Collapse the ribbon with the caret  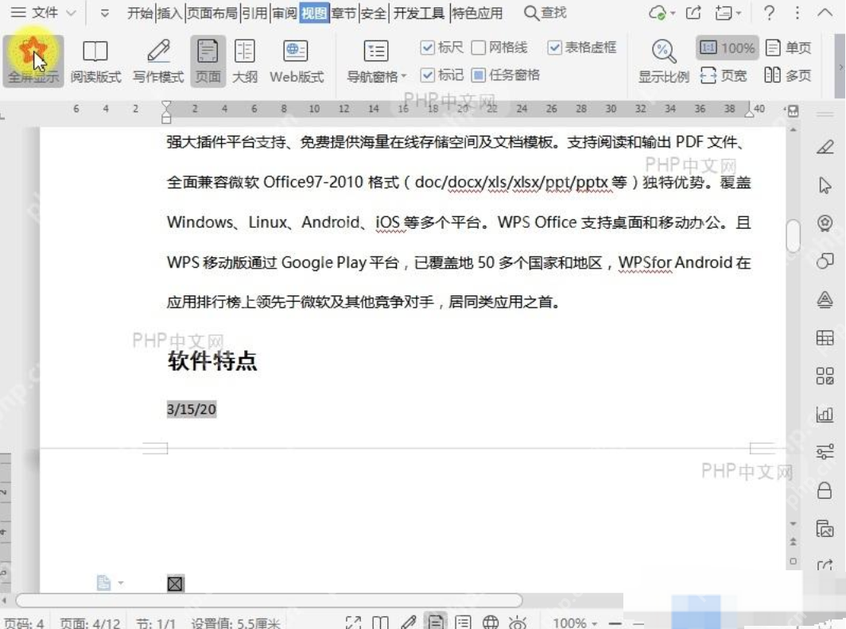(825, 12)
